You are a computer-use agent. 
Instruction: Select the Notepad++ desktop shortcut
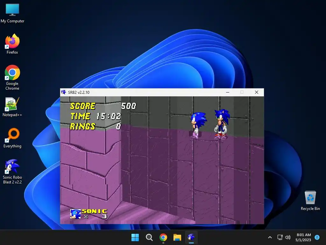tap(12, 107)
